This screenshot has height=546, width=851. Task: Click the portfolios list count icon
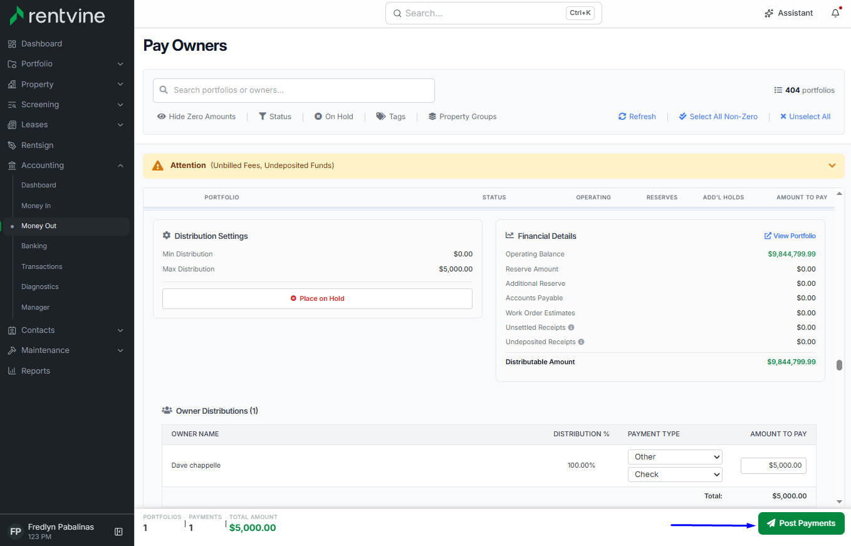coord(778,90)
